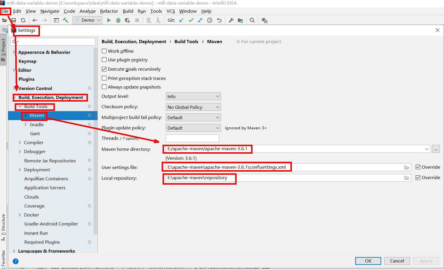
Task: Open the Refactor menu
Action: (109, 11)
